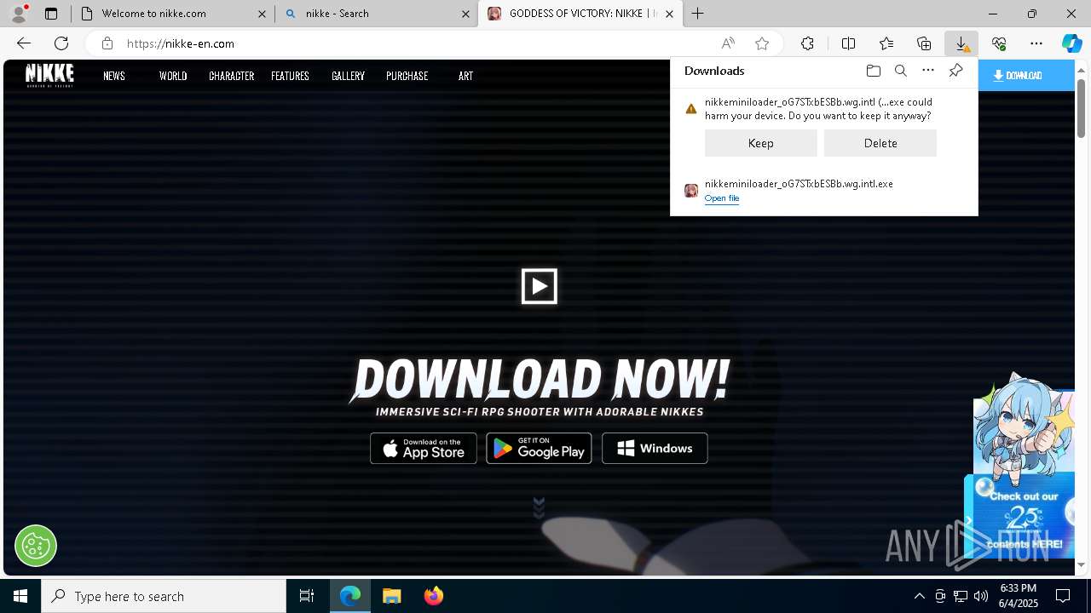The height and width of the screenshot is (613, 1091).
Task: Open the PURCHASE menu item
Action: pyautogui.click(x=407, y=76)
